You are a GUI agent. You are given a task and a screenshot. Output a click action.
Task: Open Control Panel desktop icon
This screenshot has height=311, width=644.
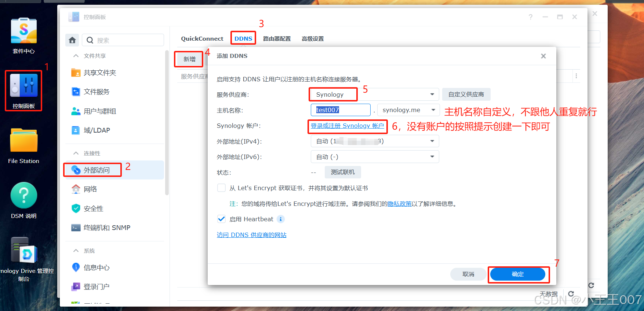click(23, 91)
